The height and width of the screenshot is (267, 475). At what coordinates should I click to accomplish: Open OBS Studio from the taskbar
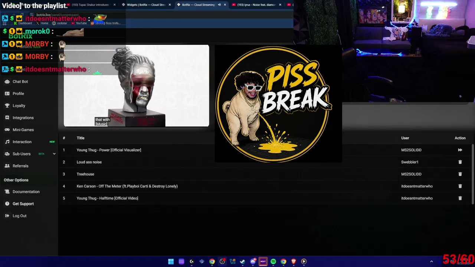(222, 261)
